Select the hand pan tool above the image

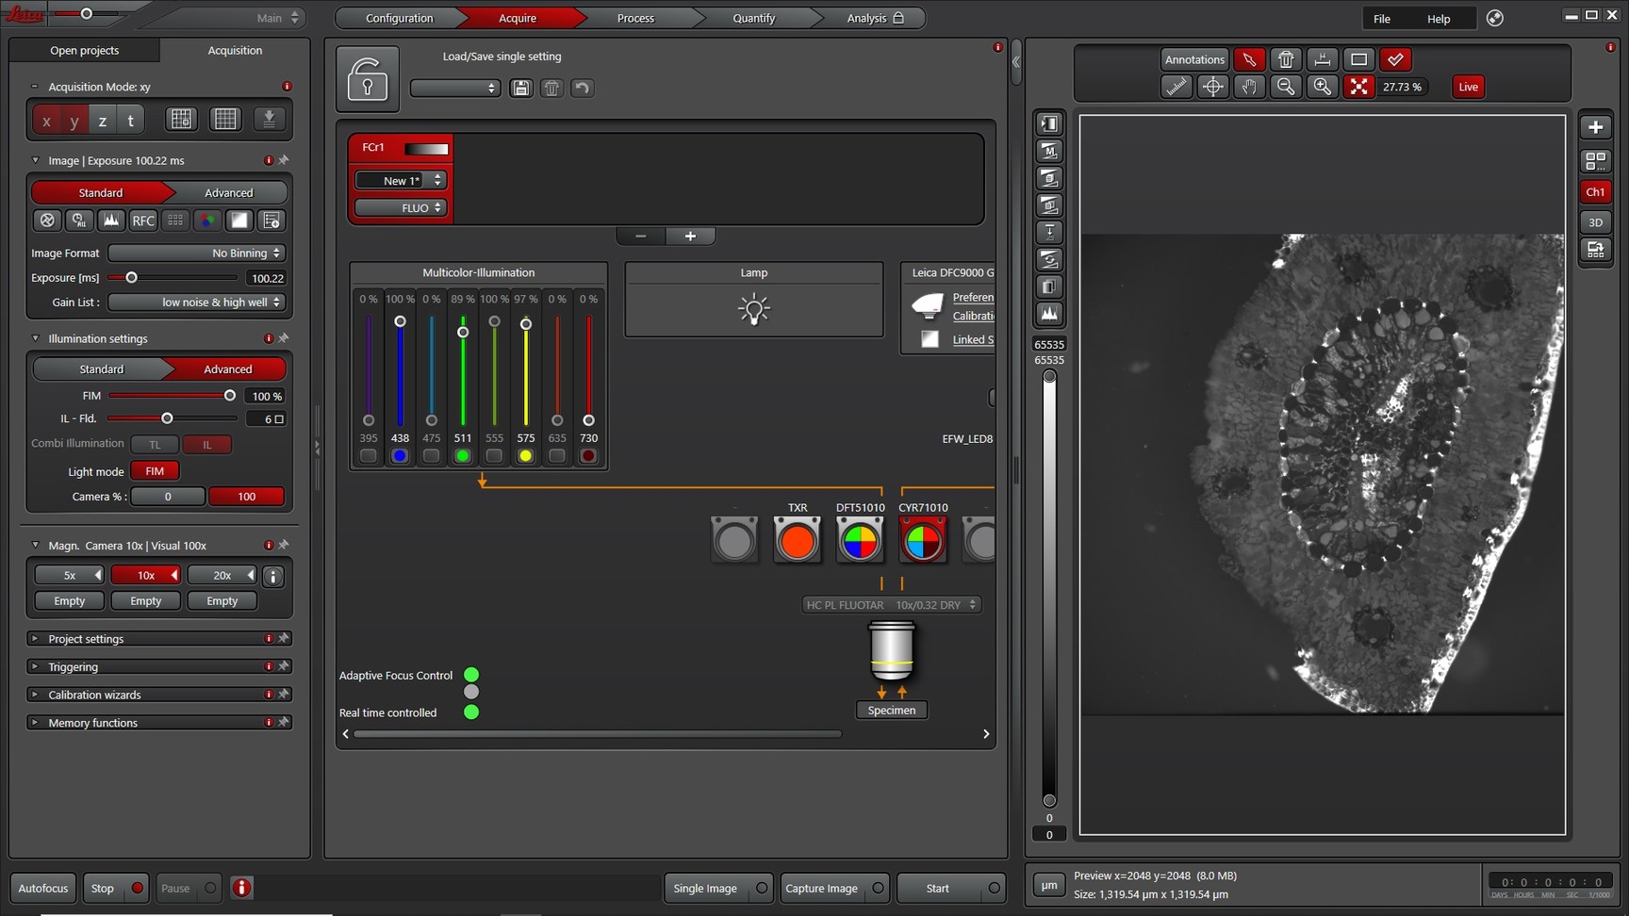pos(1249,87)
